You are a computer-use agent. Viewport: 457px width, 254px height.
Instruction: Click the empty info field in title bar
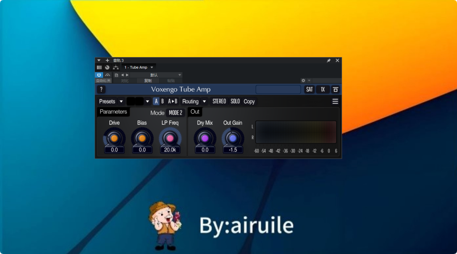click(x=278, y=90)
